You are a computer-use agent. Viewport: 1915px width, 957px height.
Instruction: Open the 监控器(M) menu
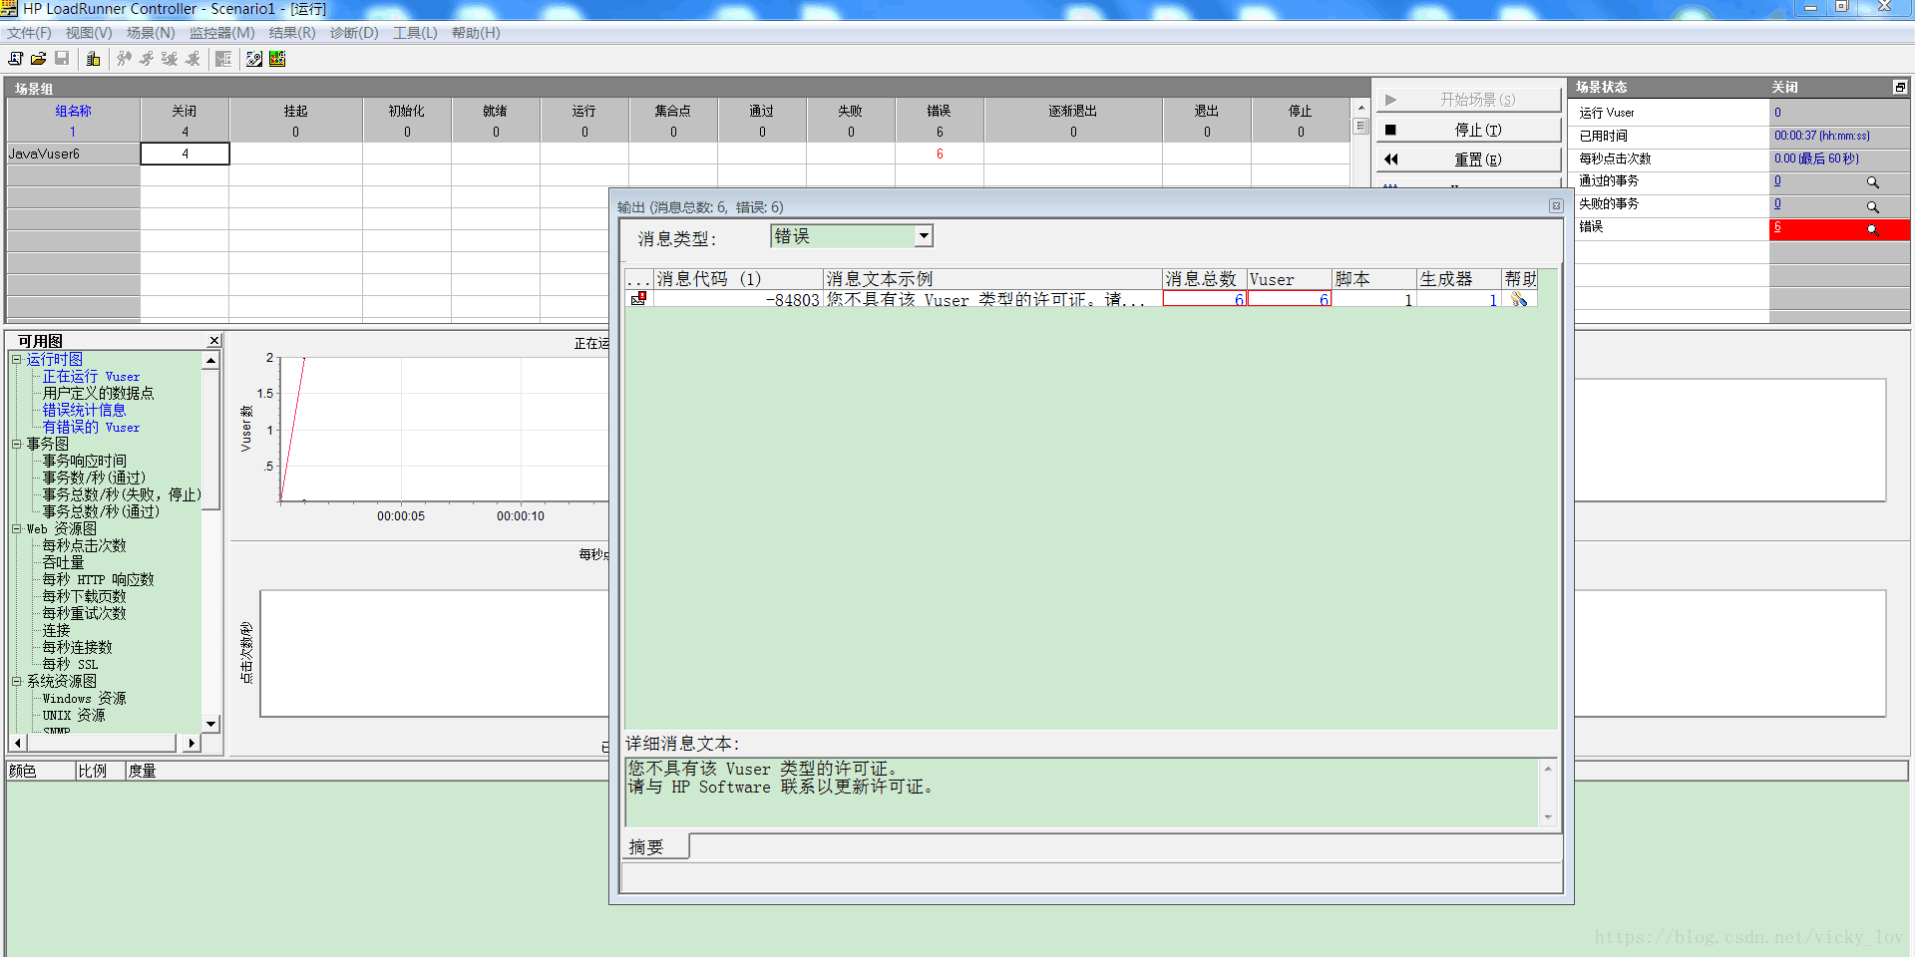222,33
